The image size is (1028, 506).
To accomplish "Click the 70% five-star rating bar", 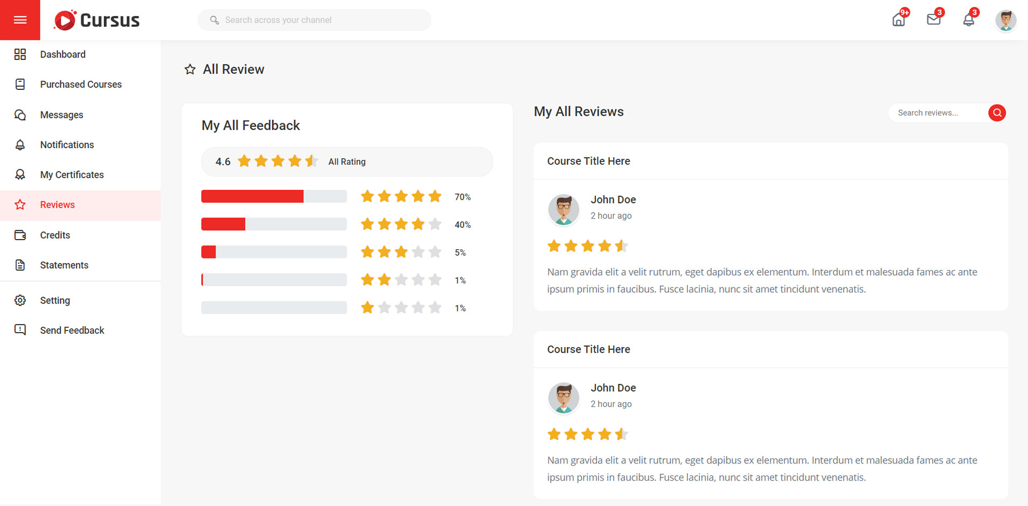I will (x=274, y=196).
